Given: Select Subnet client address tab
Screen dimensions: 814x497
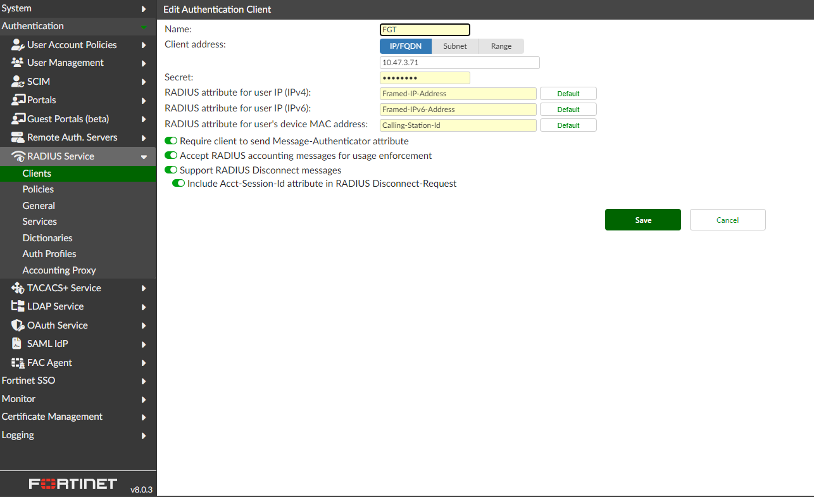Looking at the screenshot, I should [455, 46].
